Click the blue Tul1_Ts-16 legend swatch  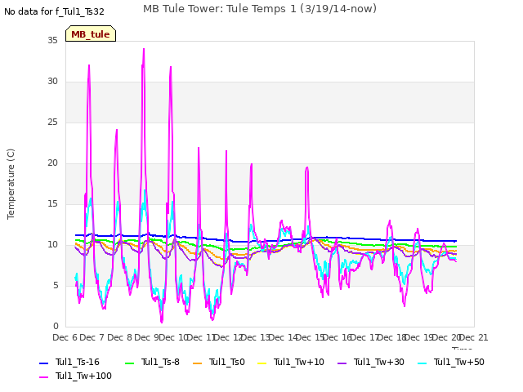coord(43,363)
